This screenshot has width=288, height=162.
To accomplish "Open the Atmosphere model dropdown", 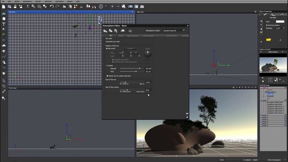I will pos(174,31).
